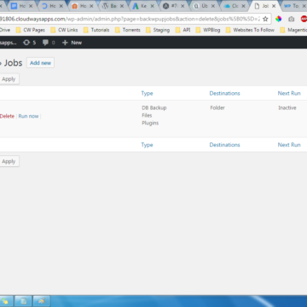Open the colorful color-picker extension icon

(279, 19)
